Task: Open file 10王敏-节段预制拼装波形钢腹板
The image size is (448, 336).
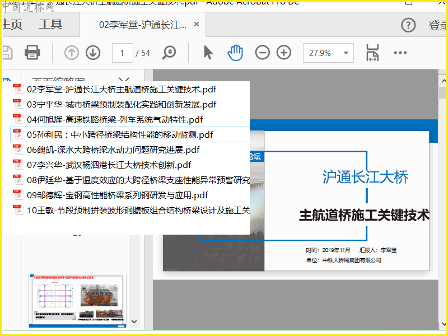Action: pos(138,211)
